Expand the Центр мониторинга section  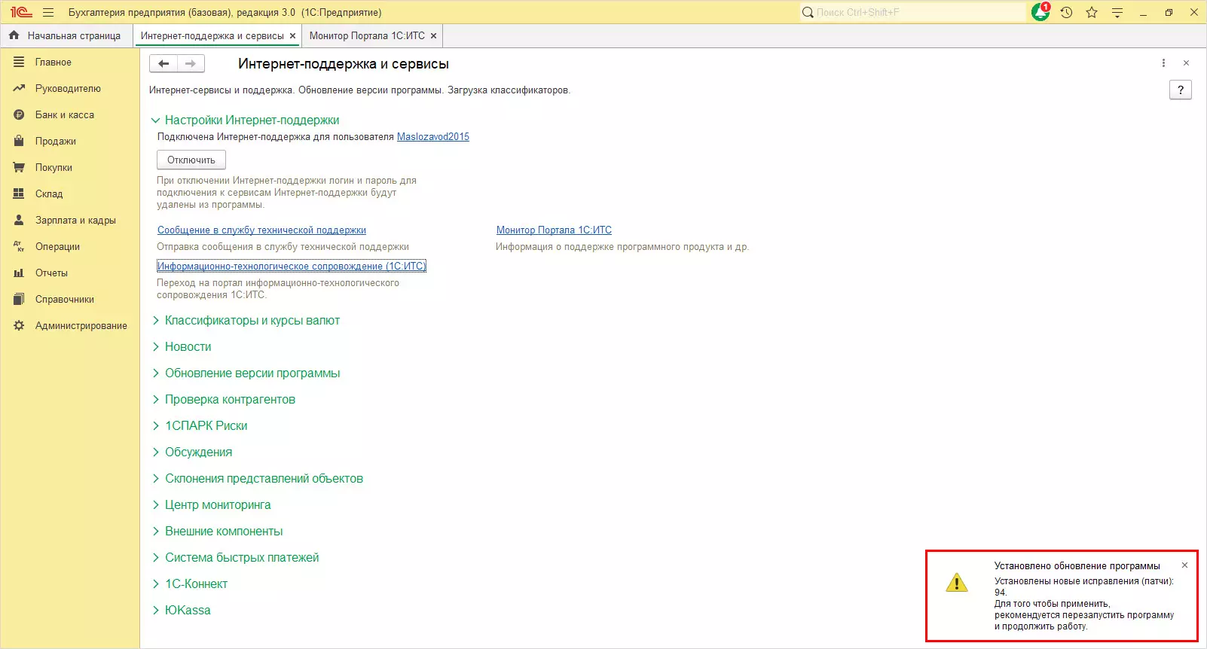coord(156,505)
